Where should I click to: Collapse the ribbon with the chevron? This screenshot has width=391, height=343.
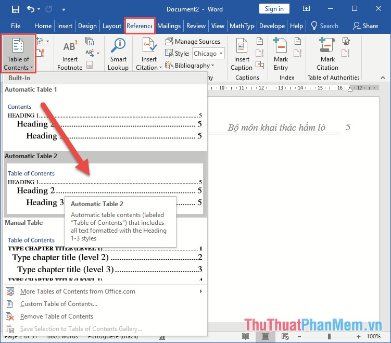tap(383, 78)
